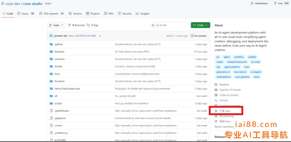
Task: Select the 'generative-ai' topic tag
Action: click(223, 72)
